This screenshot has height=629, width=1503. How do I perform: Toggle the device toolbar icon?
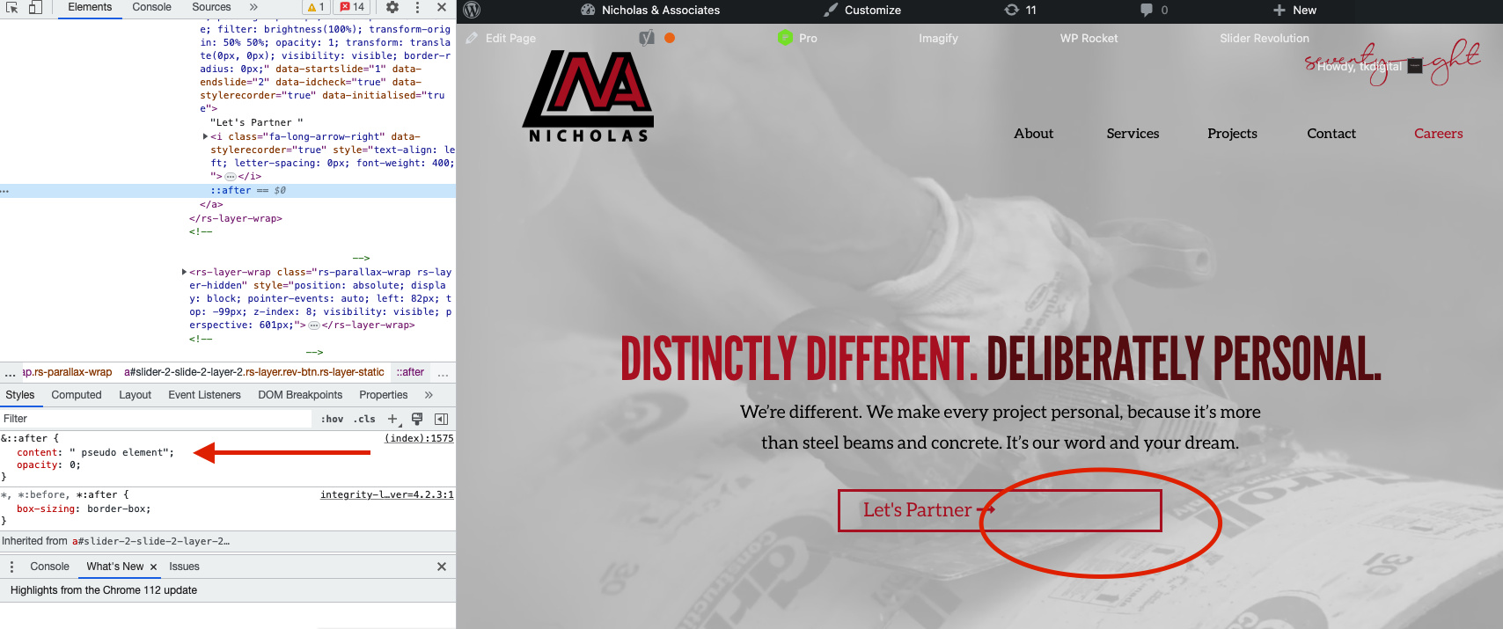pyautogui.click(x=35, y=7)
